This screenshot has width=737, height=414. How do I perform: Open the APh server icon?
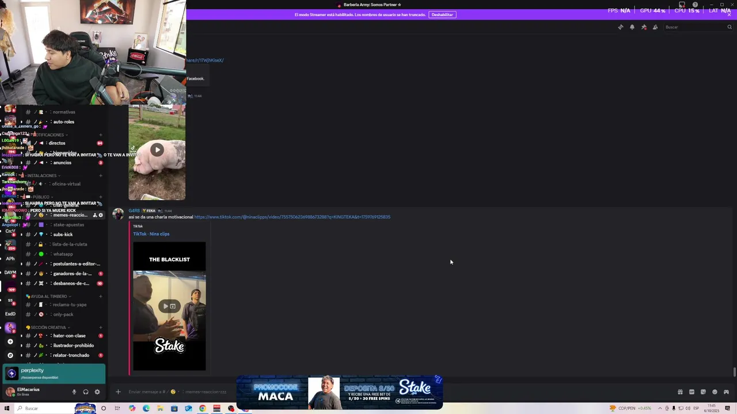(x=10, y=259)
